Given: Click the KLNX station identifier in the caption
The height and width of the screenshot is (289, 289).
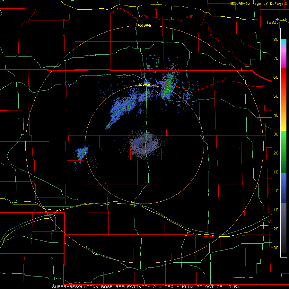Looking at the screenshot, I should pyautogui.click(x=188, y=287).
